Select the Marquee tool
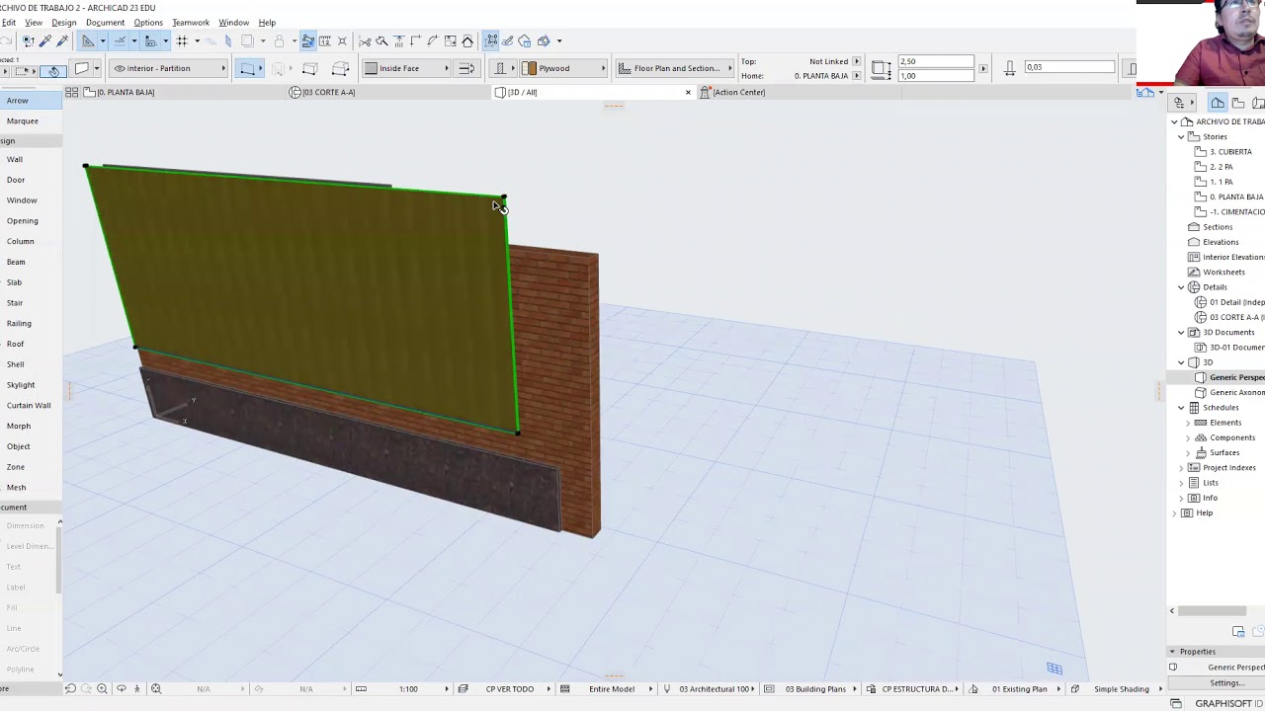 point(23,120)
